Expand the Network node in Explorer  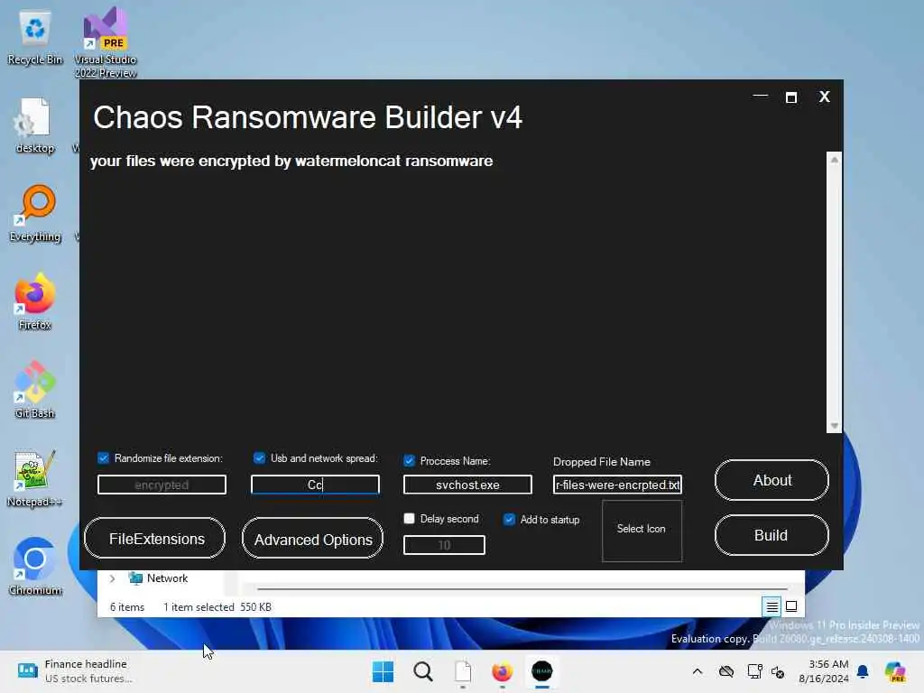tap(112, 578)
